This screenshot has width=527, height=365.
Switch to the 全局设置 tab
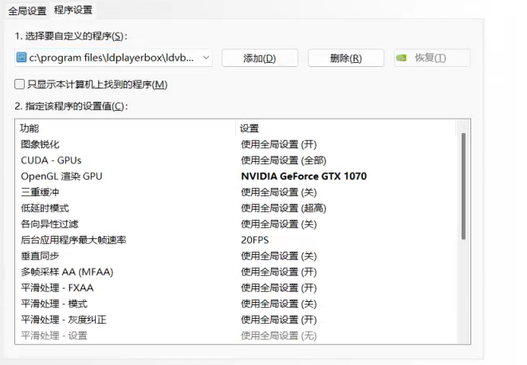(27, 10)
